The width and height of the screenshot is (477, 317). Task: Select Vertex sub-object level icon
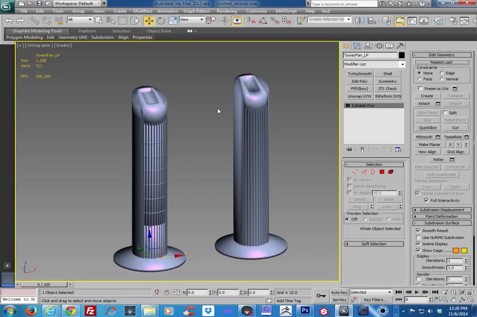coord(355,172)
